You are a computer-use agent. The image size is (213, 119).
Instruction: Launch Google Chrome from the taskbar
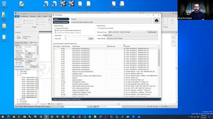[x=14, y=117]
